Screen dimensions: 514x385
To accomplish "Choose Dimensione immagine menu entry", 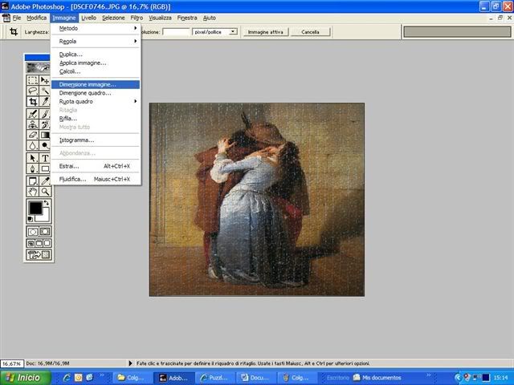I will [x=96, y=84].
